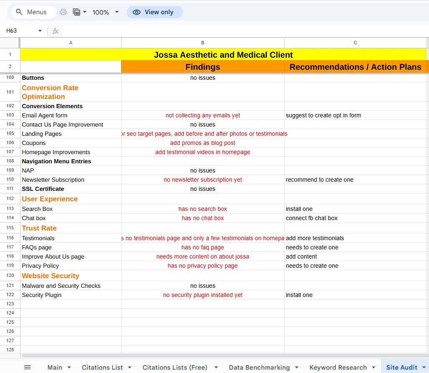Screen dimensions: 429x373
Task: Select the User Experience heading cell
Action: 71,199
